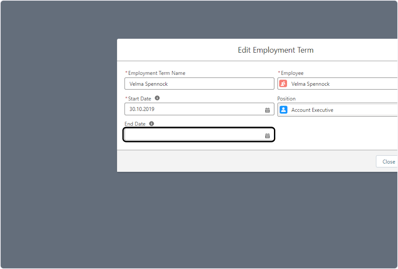398x269 pixels.
Task: Click the Start Date field label
Action: 138,98
